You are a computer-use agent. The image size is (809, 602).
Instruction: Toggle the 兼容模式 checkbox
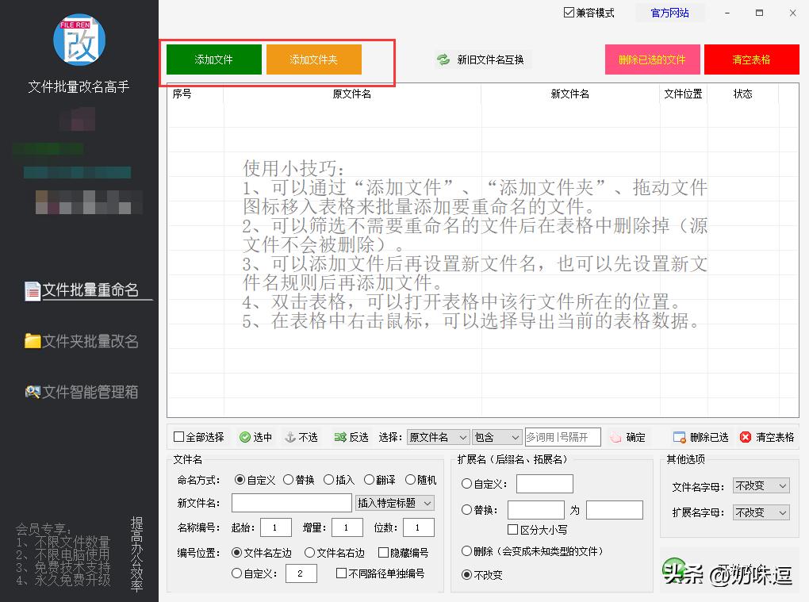pyautogui.click(x=569, y=12)
